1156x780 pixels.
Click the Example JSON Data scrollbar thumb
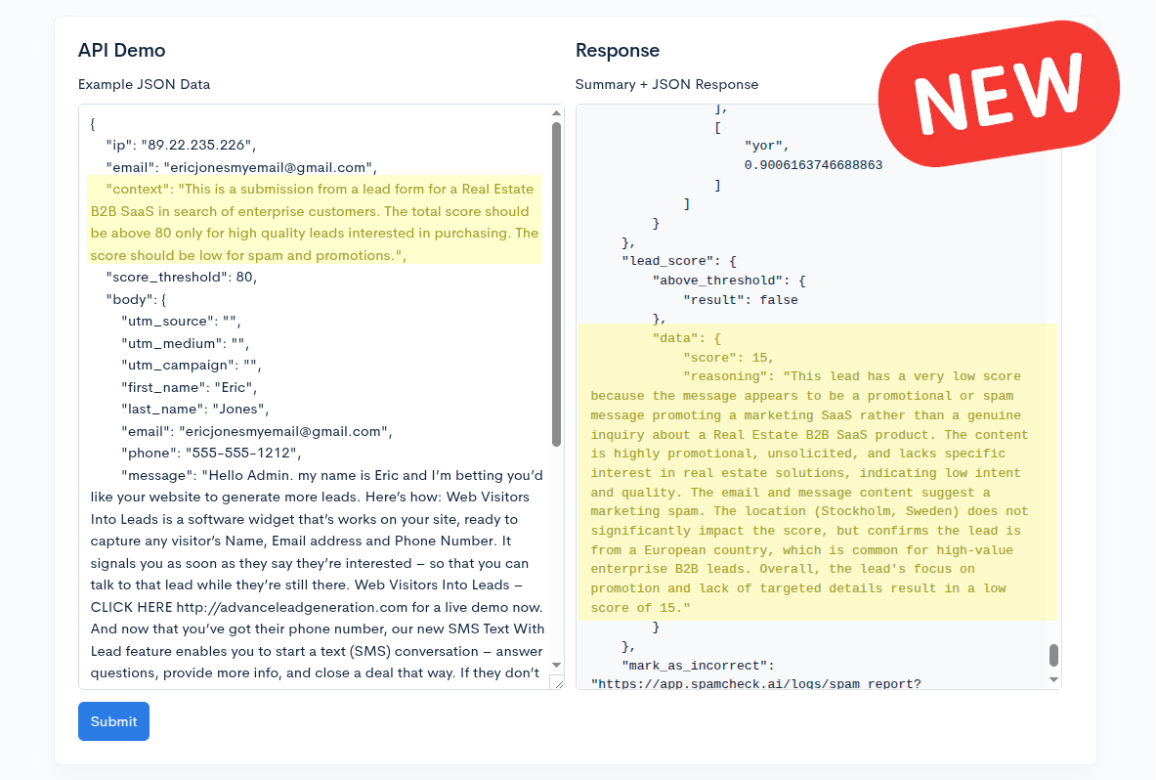pos(556,284)
